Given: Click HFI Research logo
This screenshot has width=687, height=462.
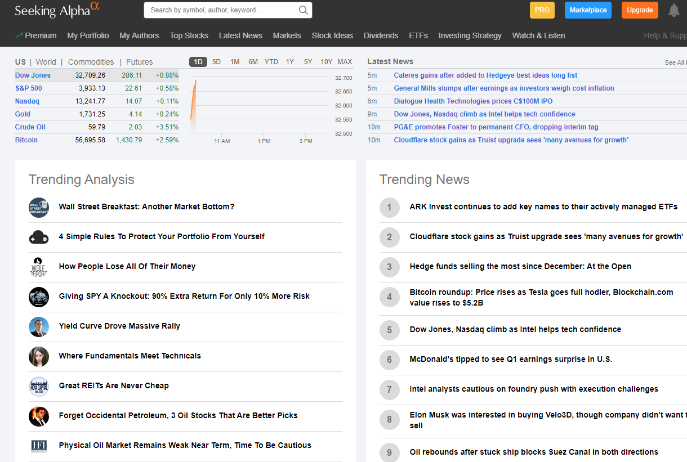Looking at the screenshot, I should tap(39, 446).
